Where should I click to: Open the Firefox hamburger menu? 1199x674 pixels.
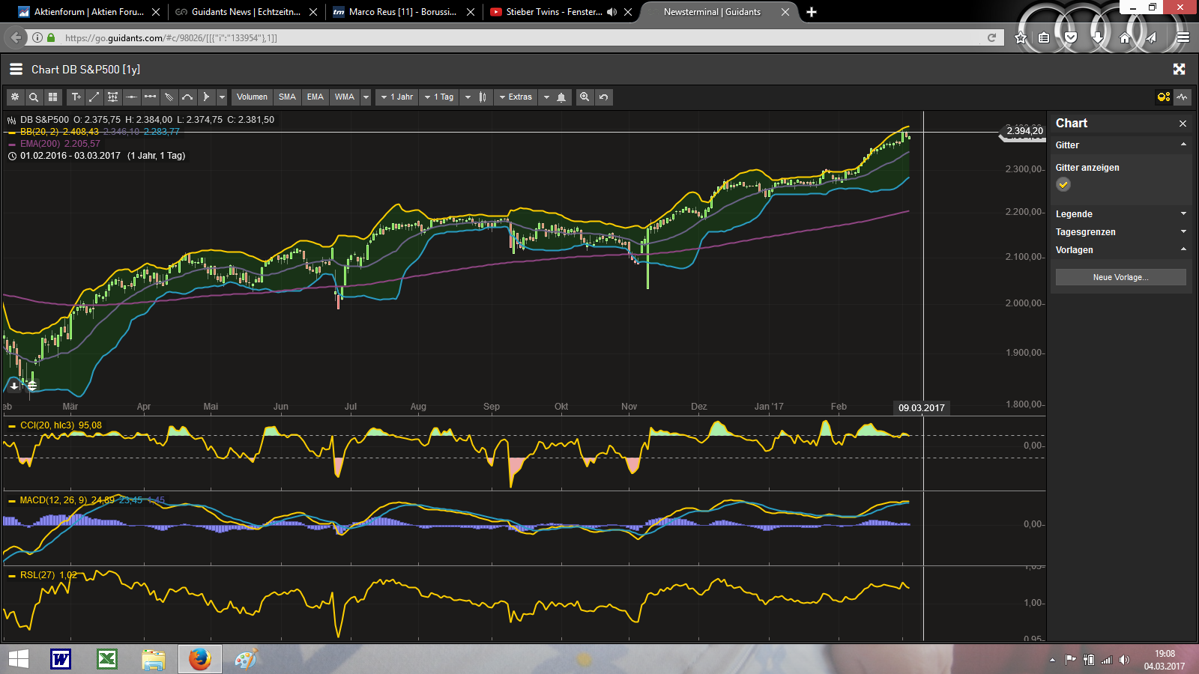tap(1183, 37)
